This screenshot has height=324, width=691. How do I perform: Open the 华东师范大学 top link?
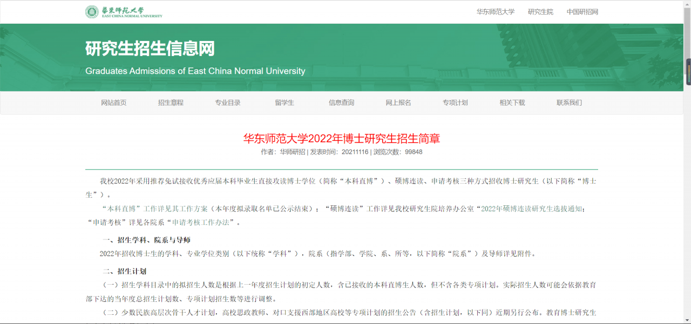[496, 12]
